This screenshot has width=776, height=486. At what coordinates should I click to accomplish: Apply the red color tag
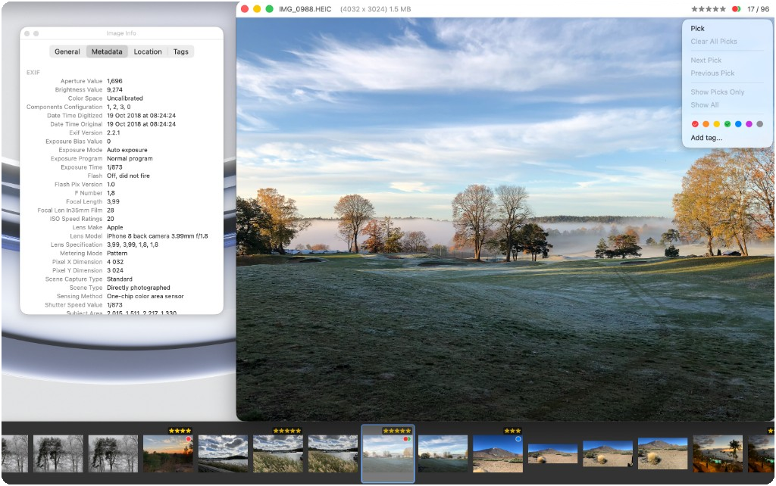pyautogui.click(x=695, y=124)
